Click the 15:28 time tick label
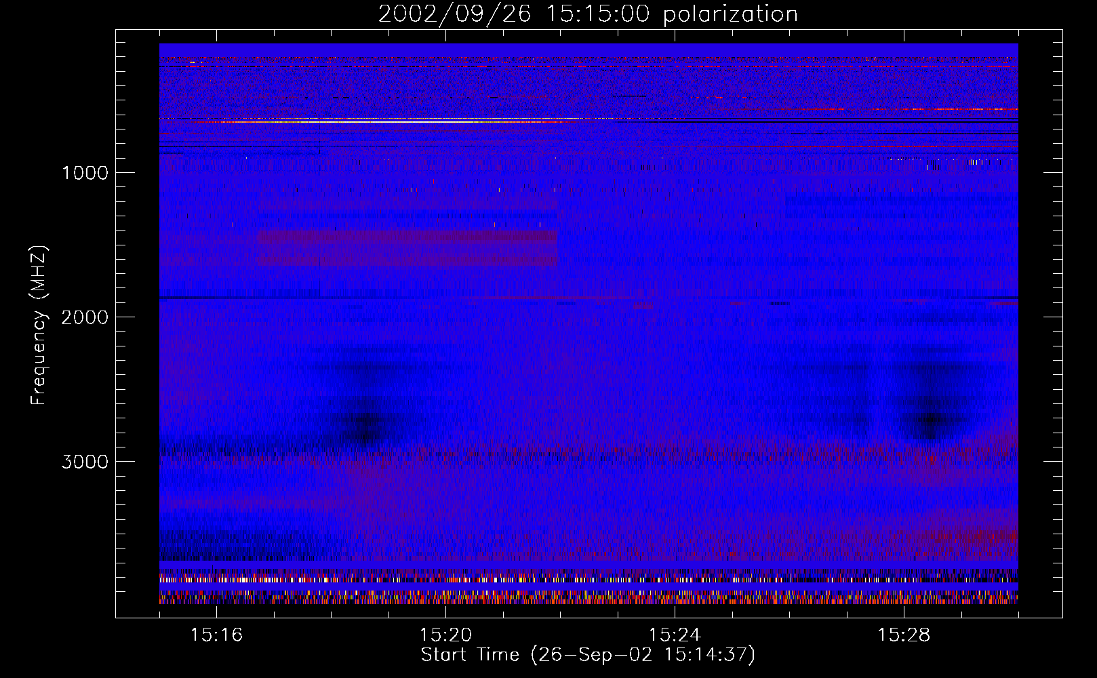Viewport: 1097px width, 678px height. (904, 635)
